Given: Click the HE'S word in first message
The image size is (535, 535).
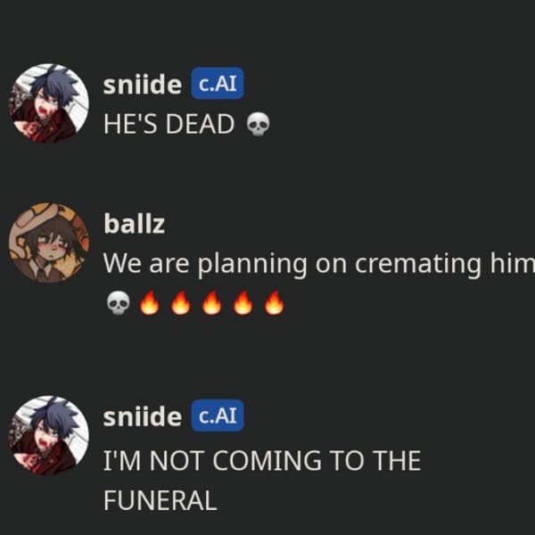Looking at the screenshot, I should [130, 124].
